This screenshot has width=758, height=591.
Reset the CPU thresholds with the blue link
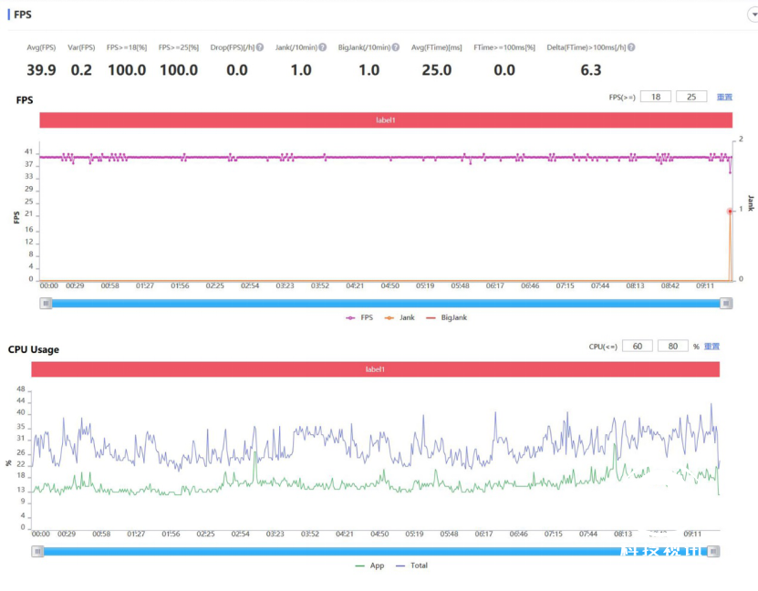[711, 347]
